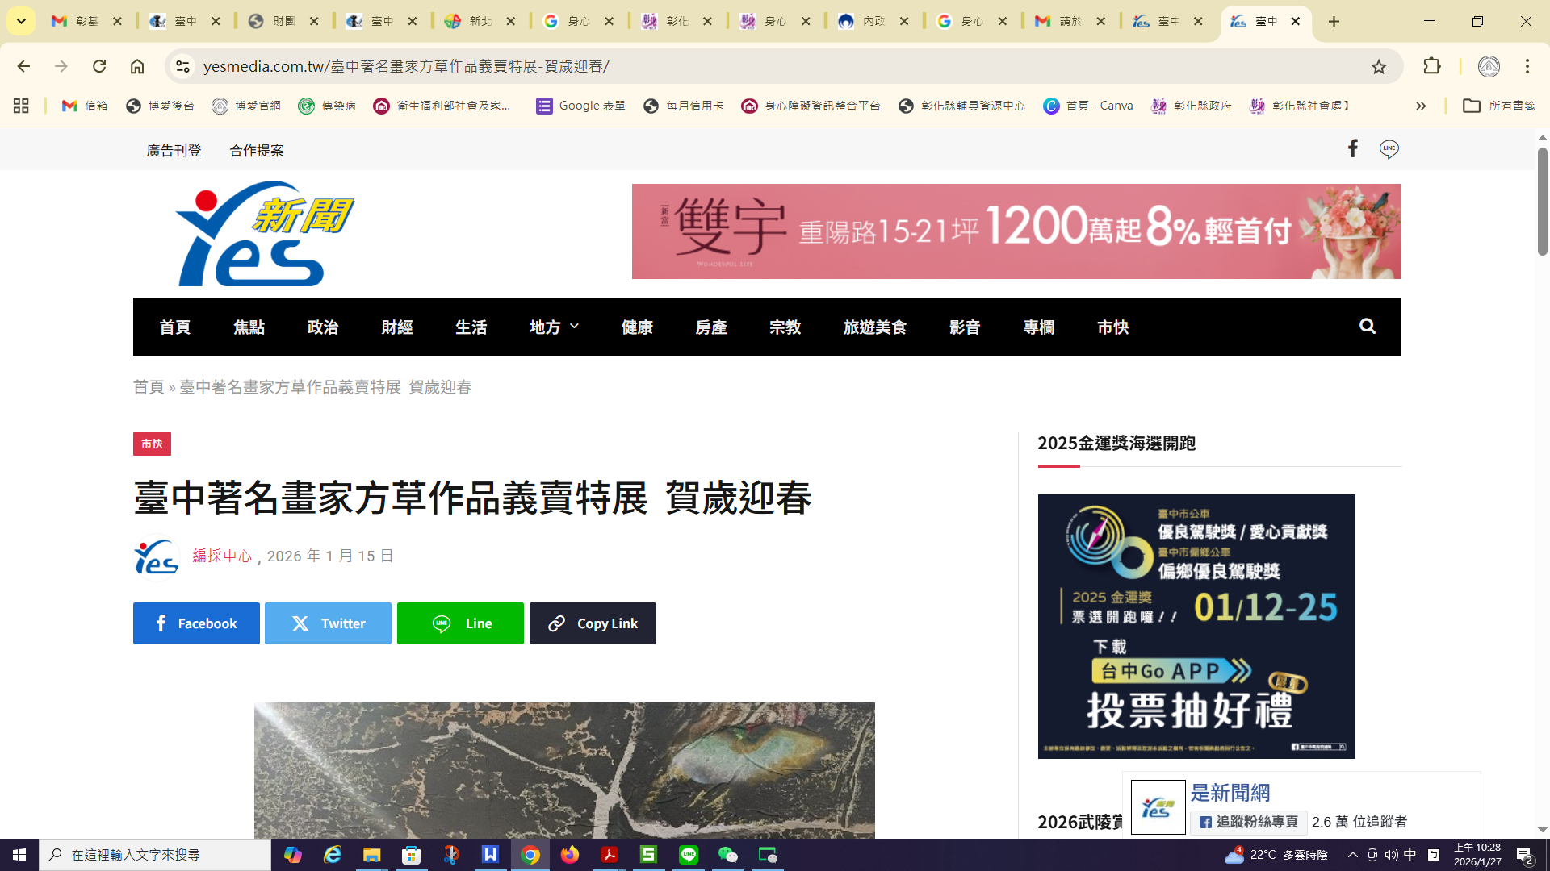Go to browser home page
This screenshot has height=871, width=1550.
coord(137,67)
